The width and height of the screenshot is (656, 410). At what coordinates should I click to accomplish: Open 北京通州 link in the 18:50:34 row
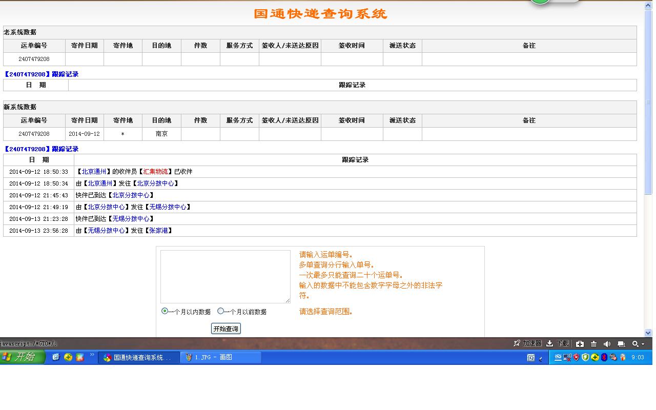(100, 183)
